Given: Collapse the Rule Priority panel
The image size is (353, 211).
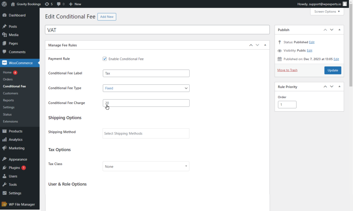Looking at the screenshot, I should pos(340,87).
